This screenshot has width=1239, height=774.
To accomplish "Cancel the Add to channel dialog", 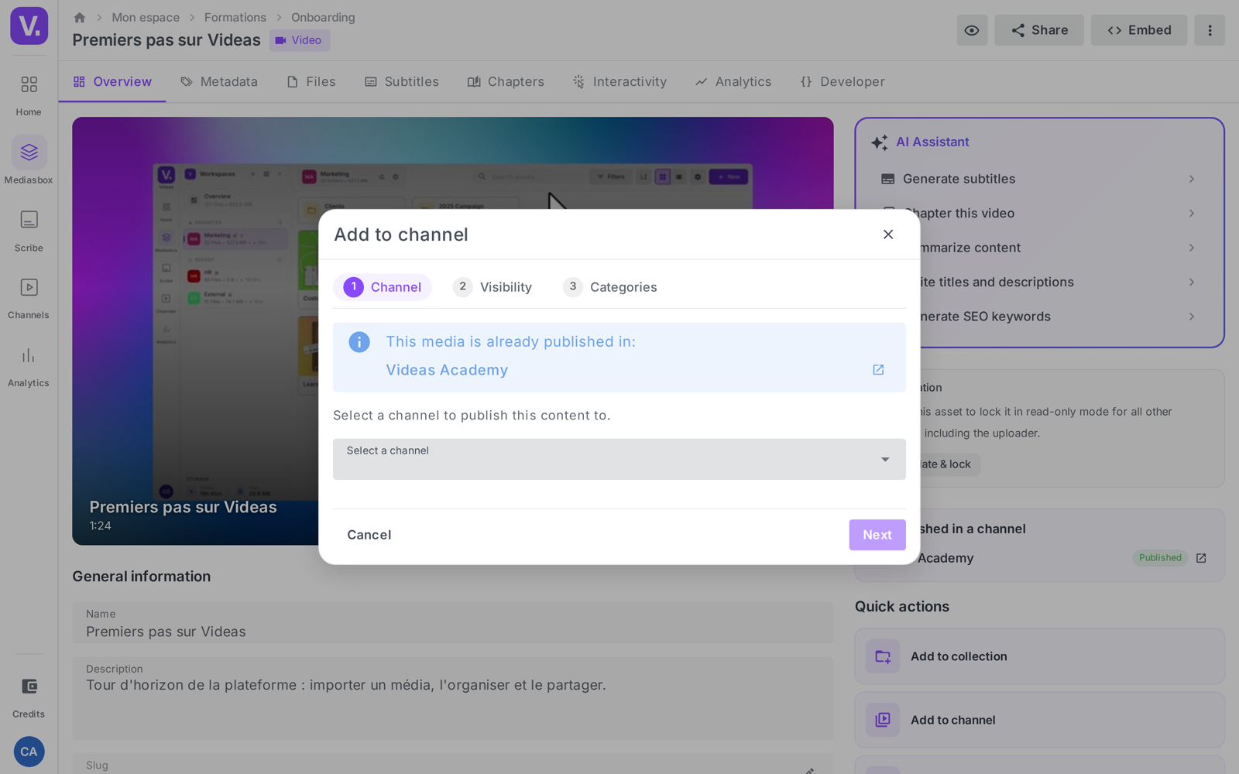I will (x=369, y=535).
